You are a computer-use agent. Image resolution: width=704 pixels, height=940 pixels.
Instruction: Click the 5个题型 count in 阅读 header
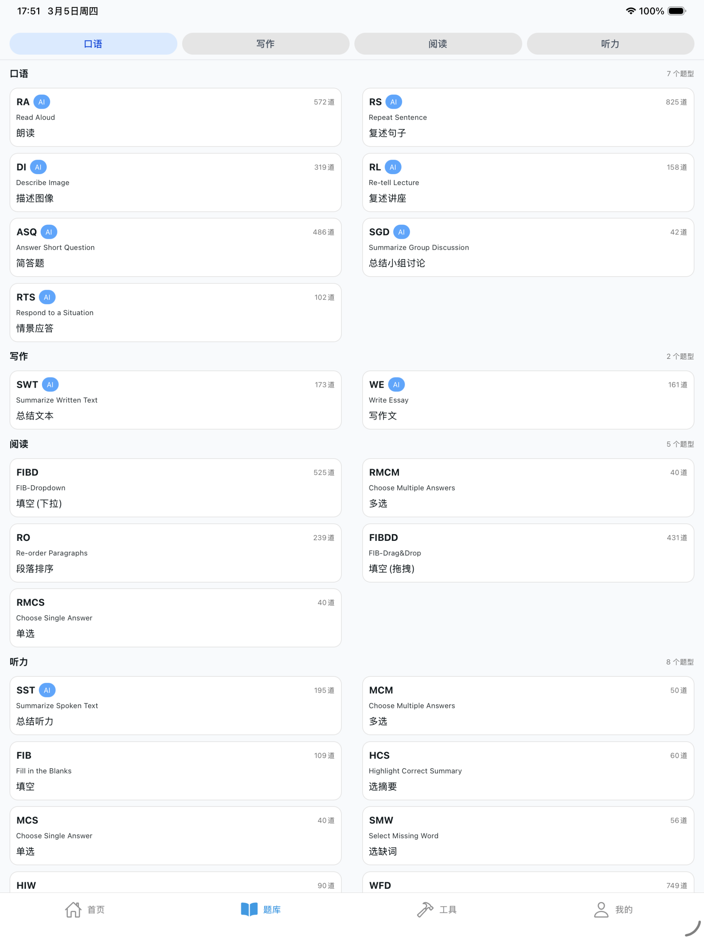point(680,444)
